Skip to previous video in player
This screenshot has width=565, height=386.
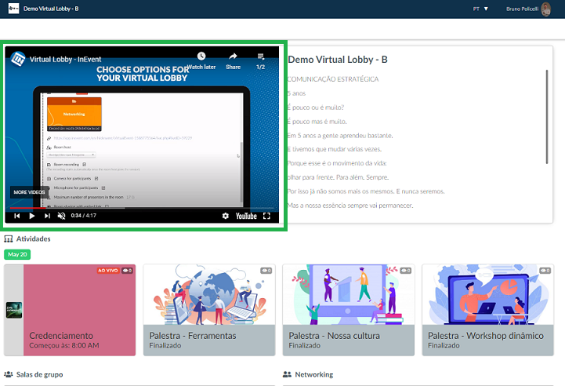pyautogui.click(x=17, y=216)
